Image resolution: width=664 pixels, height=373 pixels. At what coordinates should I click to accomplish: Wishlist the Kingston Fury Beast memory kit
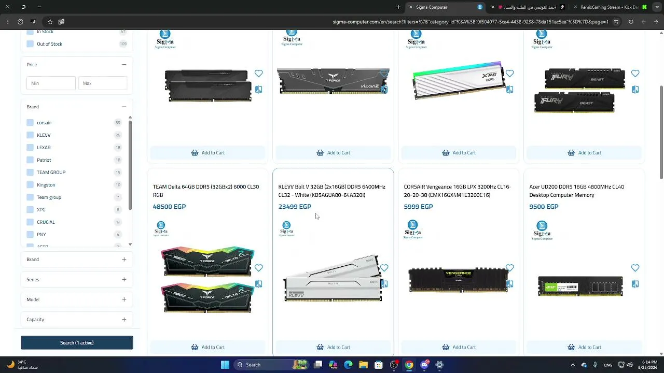635,74
